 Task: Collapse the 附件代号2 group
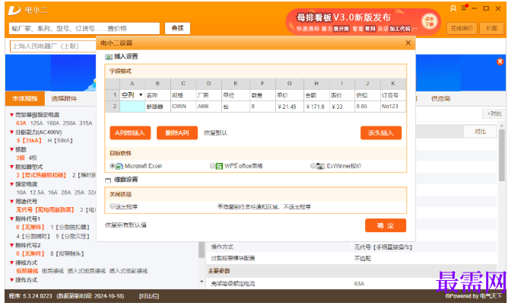(11, 245)
